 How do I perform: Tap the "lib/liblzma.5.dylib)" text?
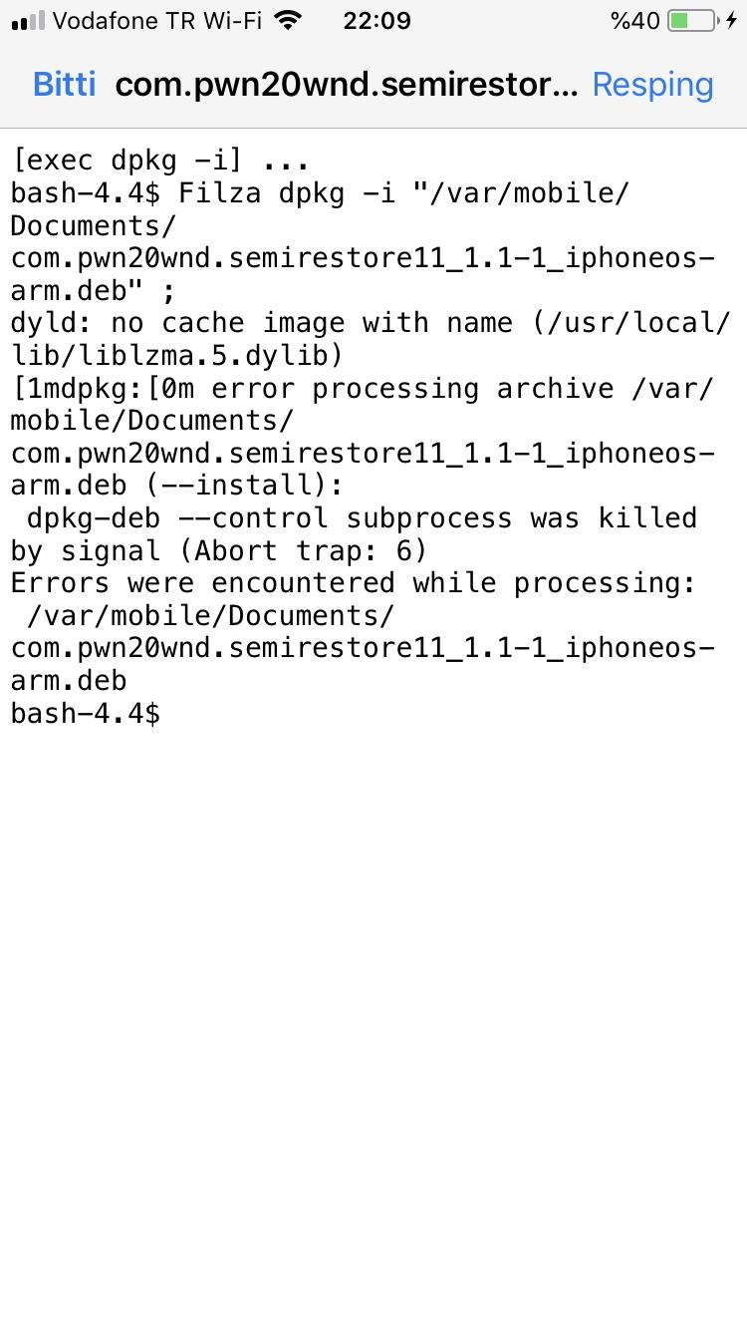click(x=176, y=356)
